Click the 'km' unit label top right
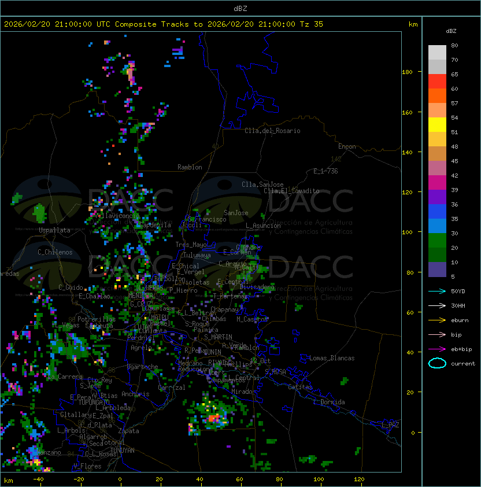This screenshot has height=487, width=481. click(x=413, y=24)
